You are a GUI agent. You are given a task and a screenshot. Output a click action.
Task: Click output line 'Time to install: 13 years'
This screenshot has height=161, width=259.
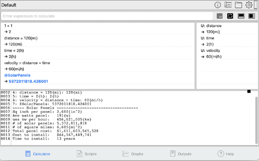tap(44, 139)
